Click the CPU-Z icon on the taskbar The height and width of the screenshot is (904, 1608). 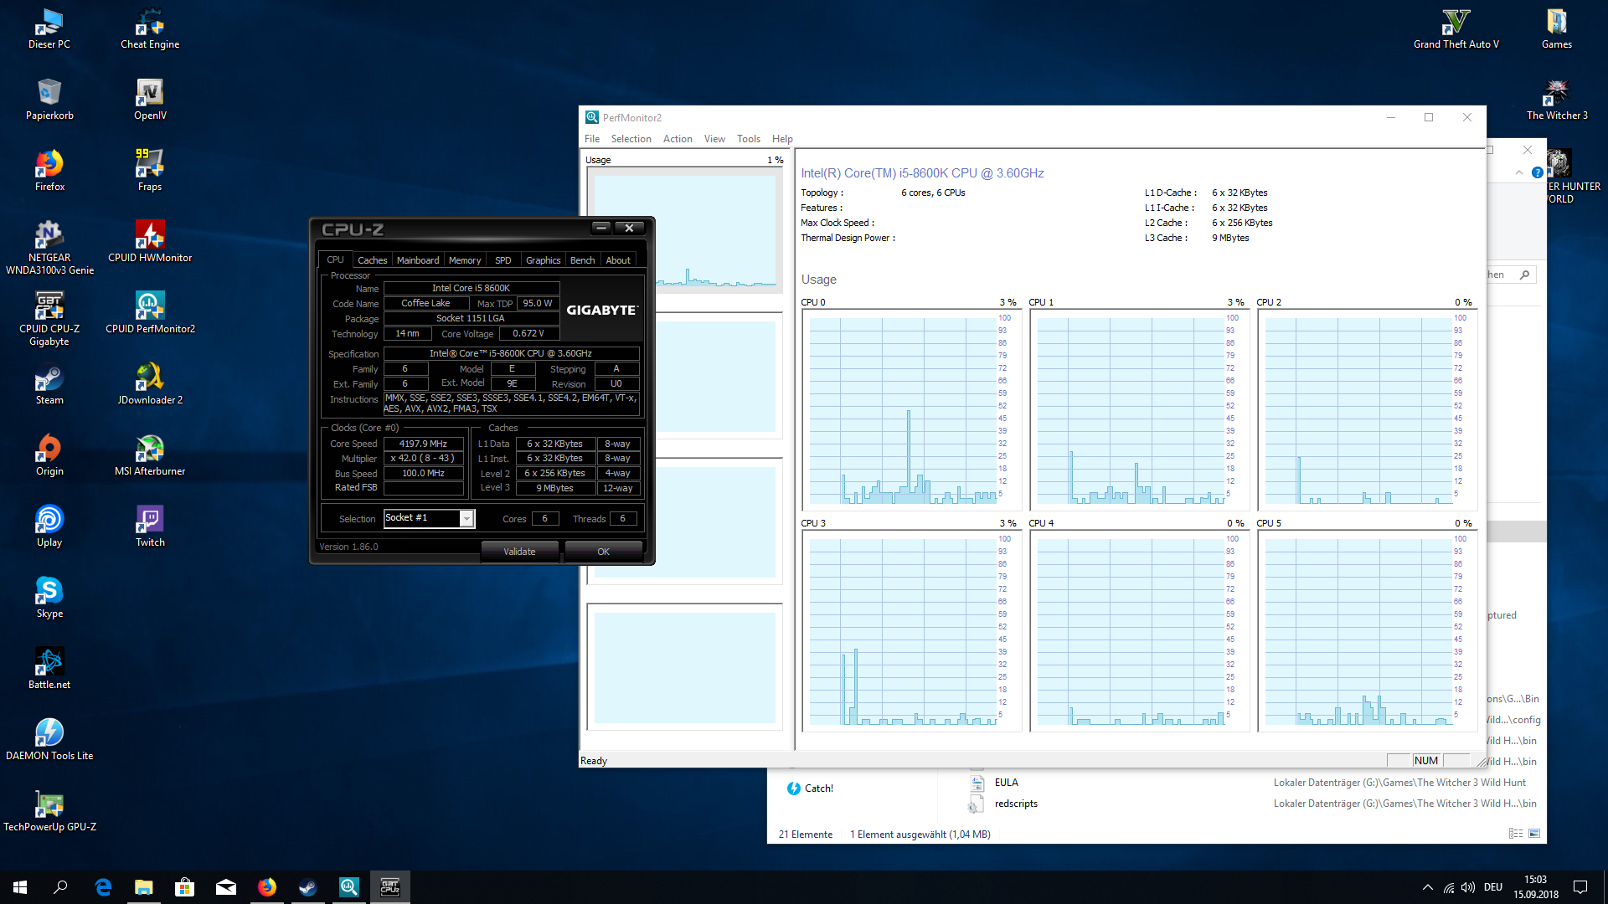point(390,886)
